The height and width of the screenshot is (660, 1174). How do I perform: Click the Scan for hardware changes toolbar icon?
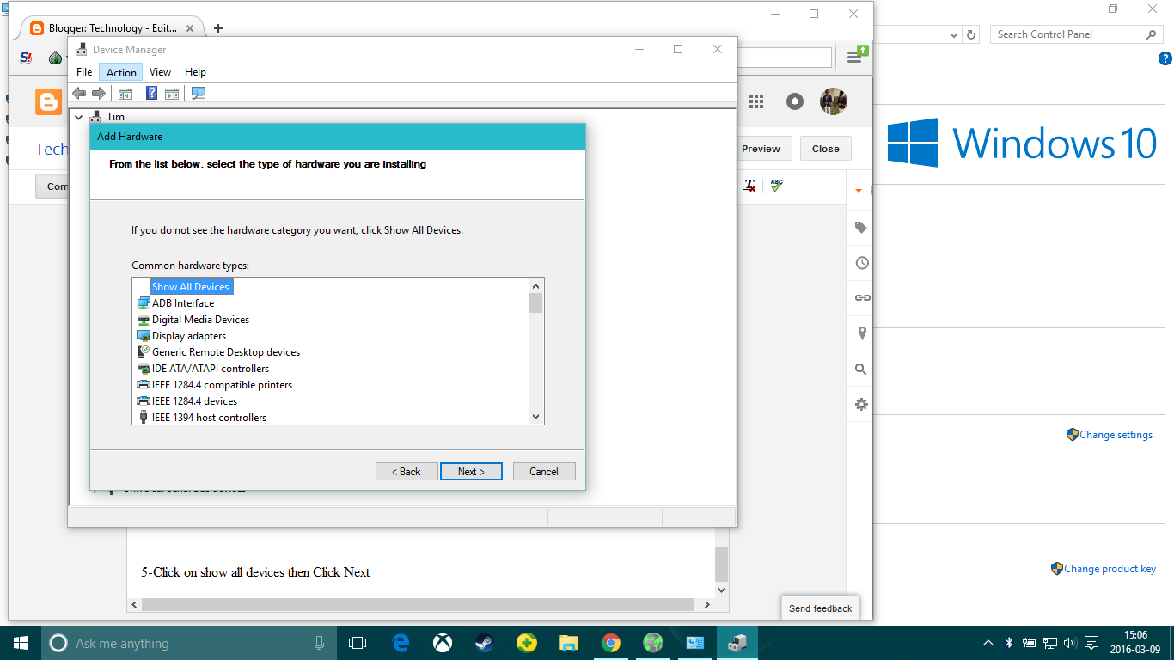coord(198,93)
